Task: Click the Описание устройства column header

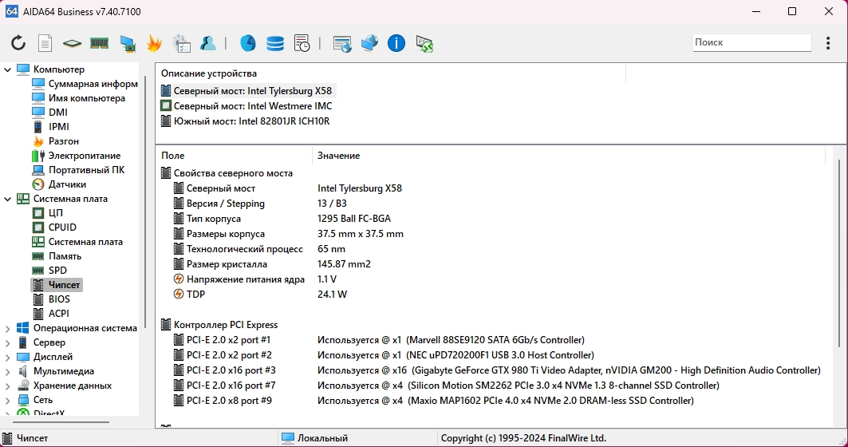Action: tap(390, 73)
